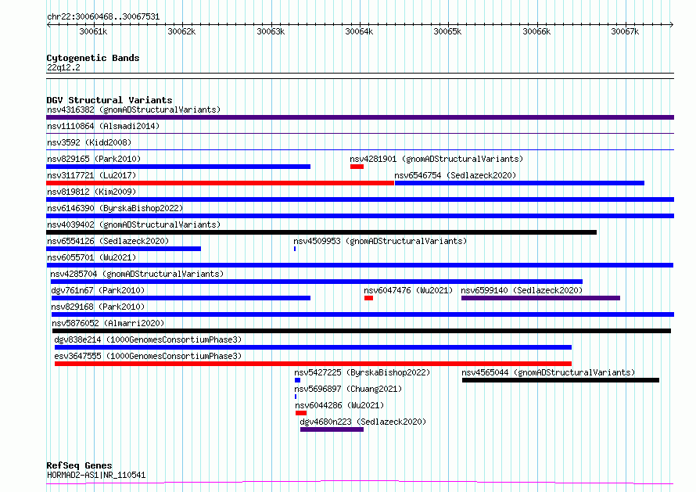Select the purple nsv4316382 variant bar
This screenshot has width=696, height=492.
360,117
